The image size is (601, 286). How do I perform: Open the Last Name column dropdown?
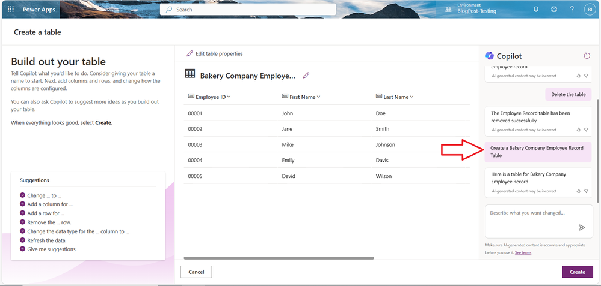[412, 97]
